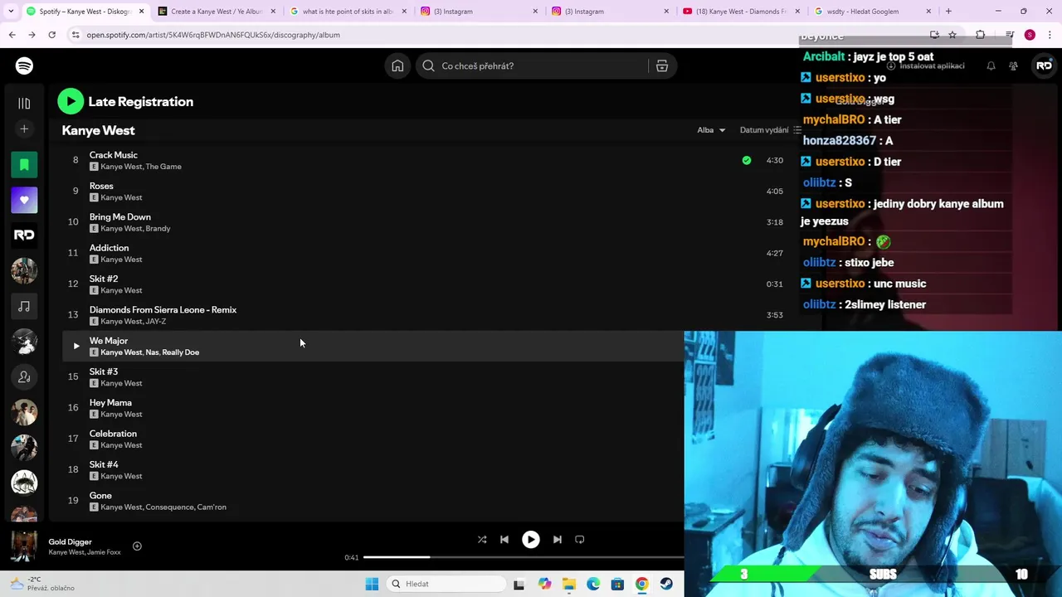Open artist link JAY-Z
The height and width of the screenshot is (597, 1062).
[156, 322]
